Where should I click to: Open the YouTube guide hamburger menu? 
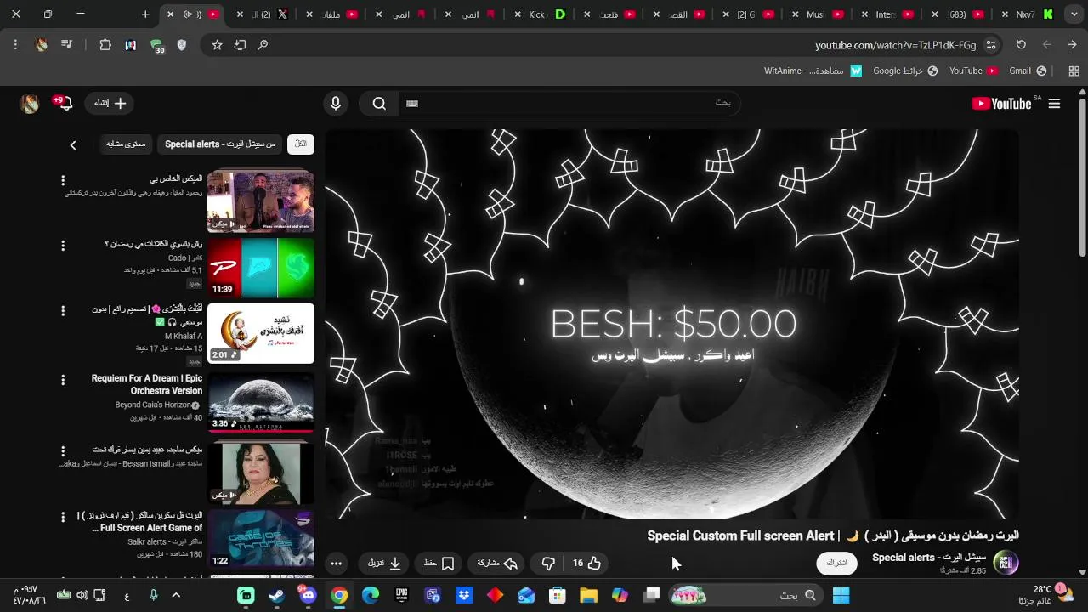[x=1054, y=104]
